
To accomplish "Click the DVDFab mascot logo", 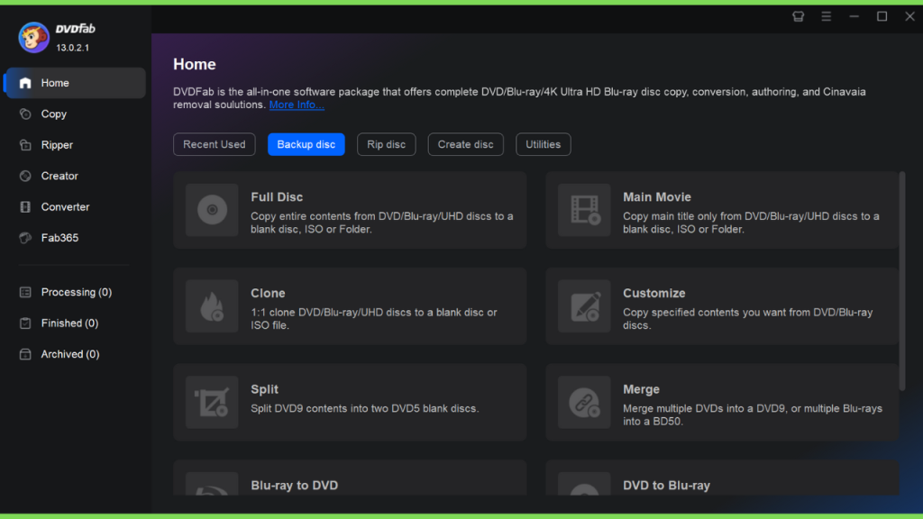I will tap(33, 38).
